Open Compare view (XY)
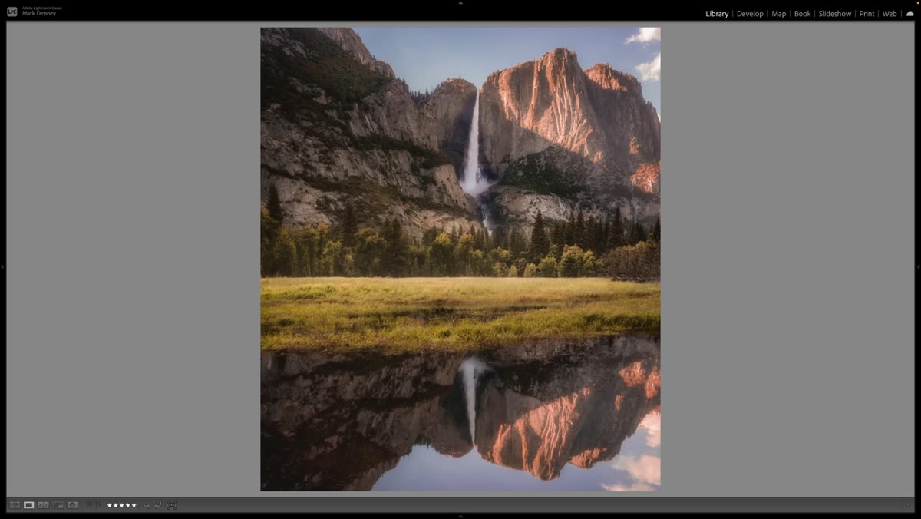The height and width of the screenshot is (519, 921). 43,505
